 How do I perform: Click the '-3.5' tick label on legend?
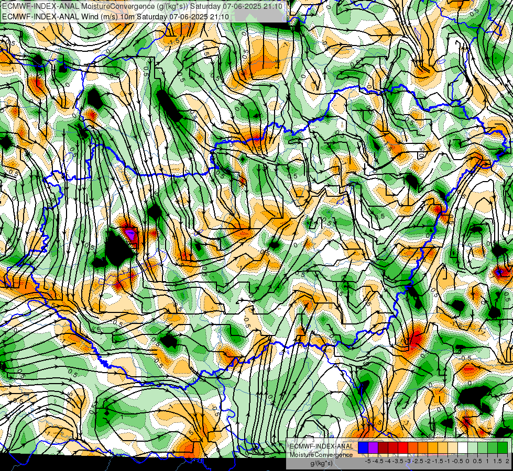tap(398, 461)
